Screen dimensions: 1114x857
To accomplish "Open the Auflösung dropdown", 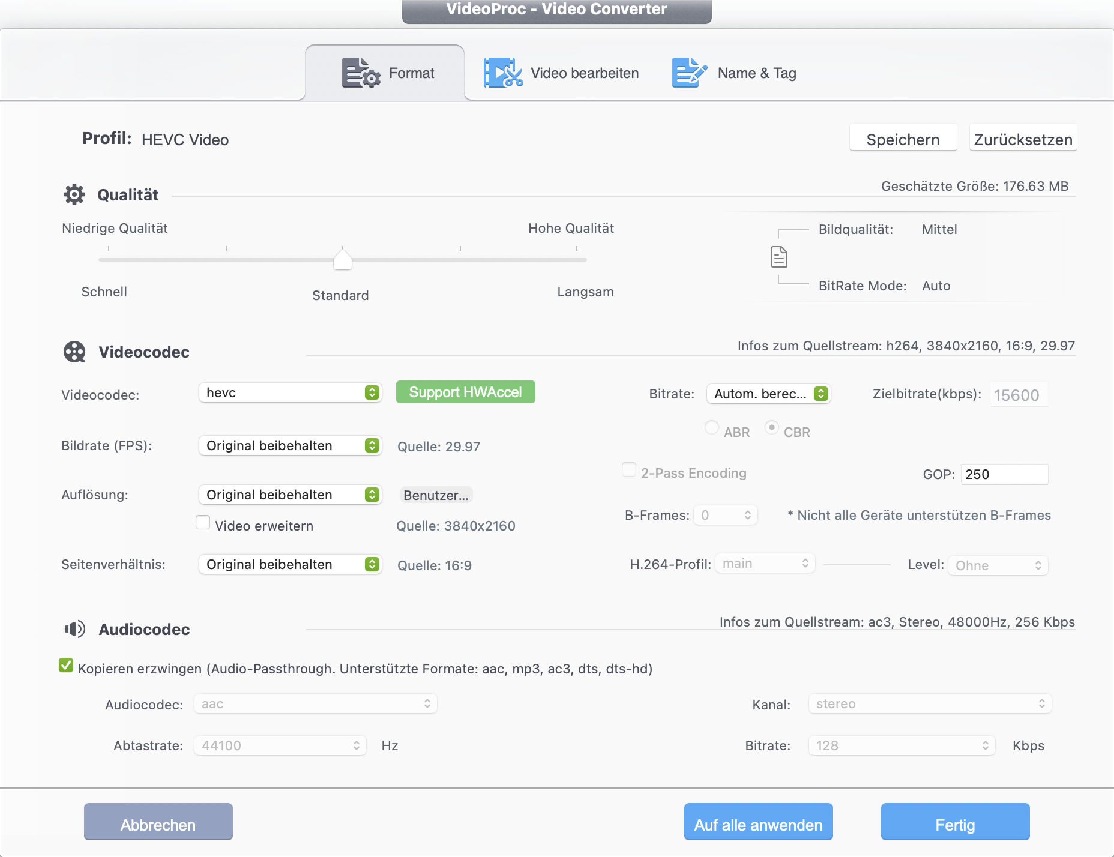I will [291, 495].
